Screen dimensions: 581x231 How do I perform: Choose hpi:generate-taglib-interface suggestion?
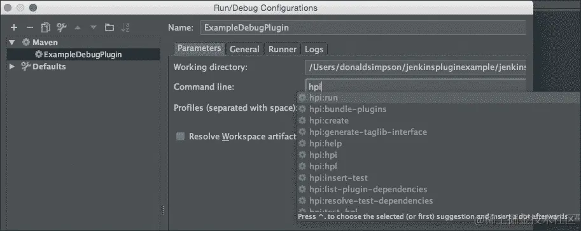point(439,132)
